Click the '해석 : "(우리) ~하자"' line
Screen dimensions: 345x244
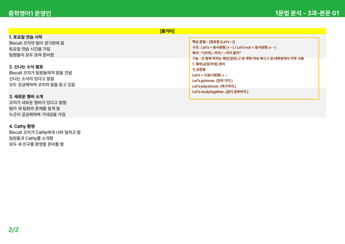[216, 53]
